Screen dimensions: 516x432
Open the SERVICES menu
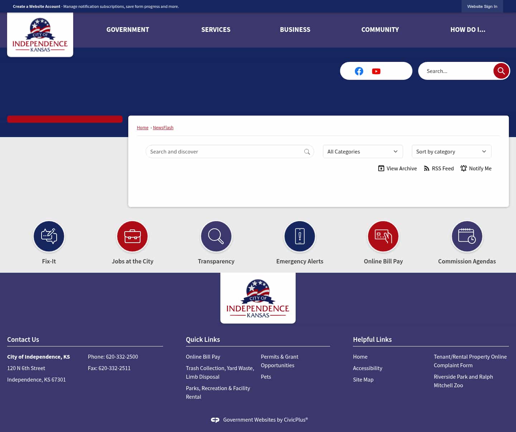216,30
